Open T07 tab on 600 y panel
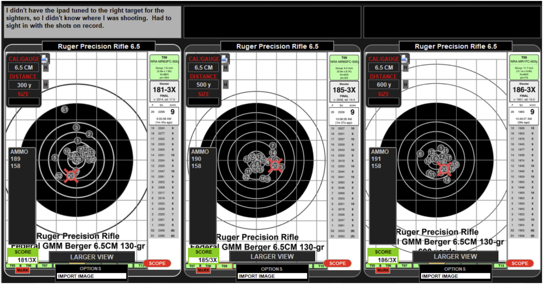The image size is (543, 284). coord(404,265)
